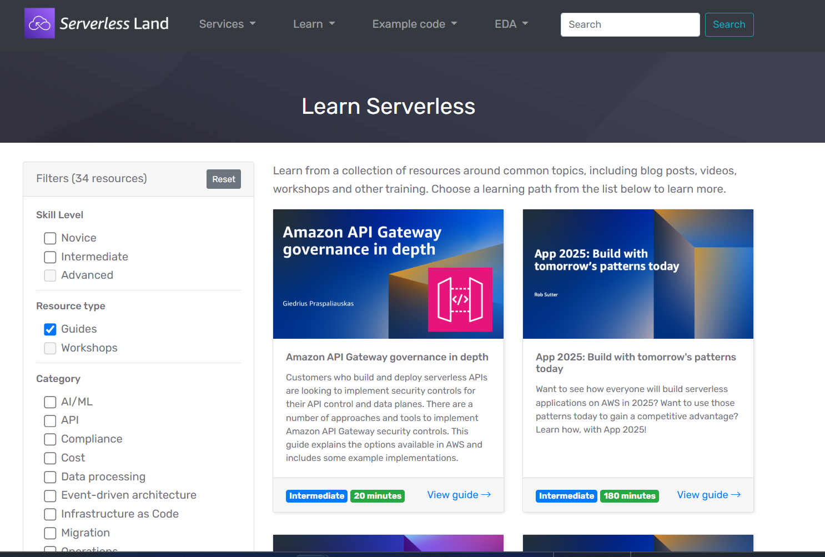Expand the Example code dropdown
This screenshot has height=557, width=825.
click(x=415, y=24)
